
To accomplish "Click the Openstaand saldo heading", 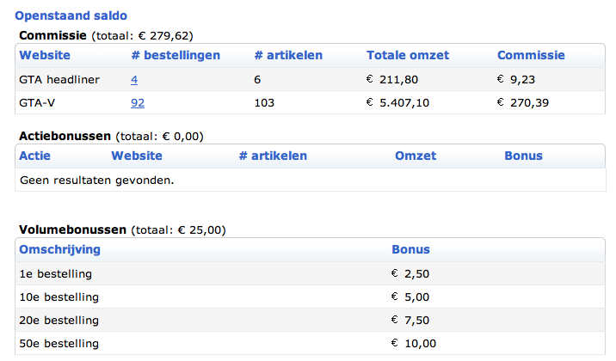I will pyautogui.click(x=71, y=15).
